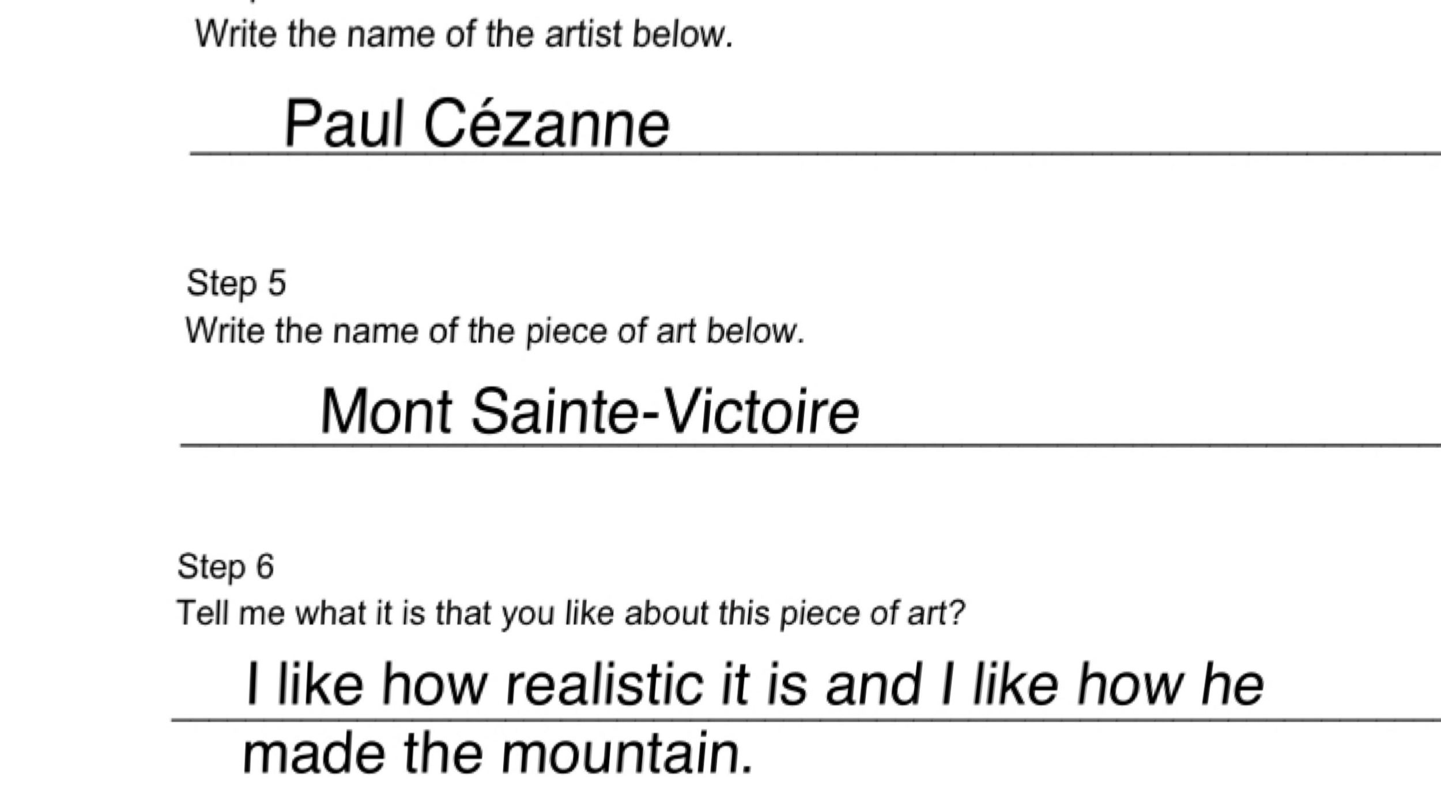Select the "Step 6" heading

[226, 566]
